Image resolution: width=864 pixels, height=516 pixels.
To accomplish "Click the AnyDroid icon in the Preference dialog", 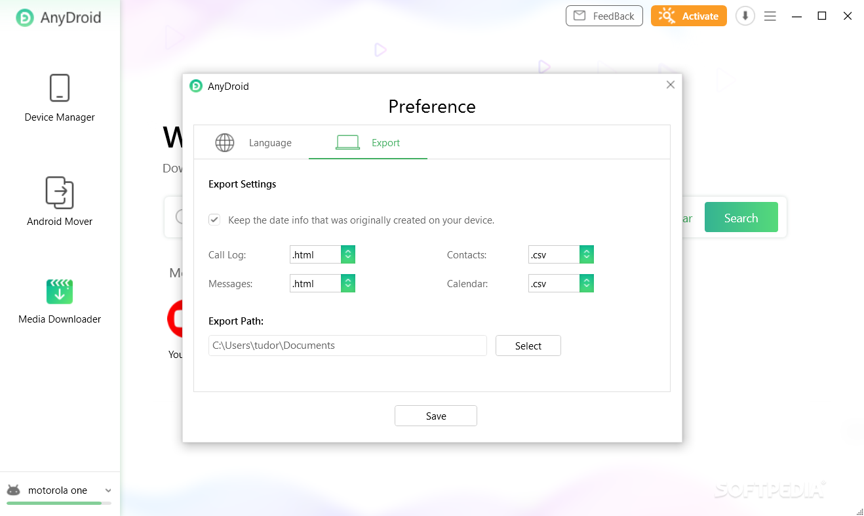I will point(196,86).
